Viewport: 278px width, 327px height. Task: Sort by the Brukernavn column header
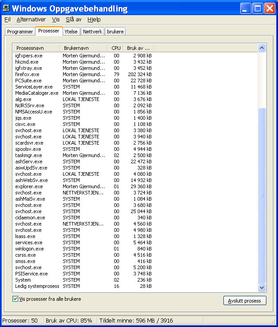(83, 48)
